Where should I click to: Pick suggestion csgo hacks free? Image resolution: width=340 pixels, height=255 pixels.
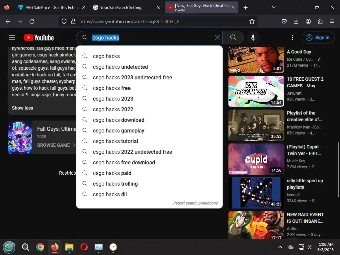[x=149, y=88]
